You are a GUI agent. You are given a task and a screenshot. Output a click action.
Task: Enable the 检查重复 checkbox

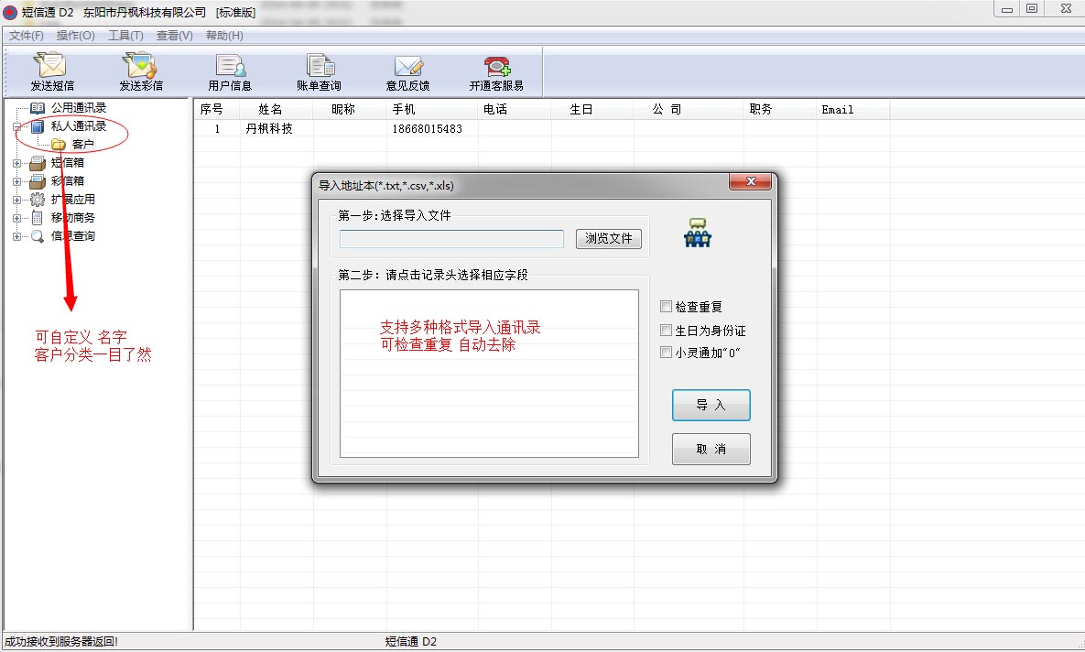667,307
